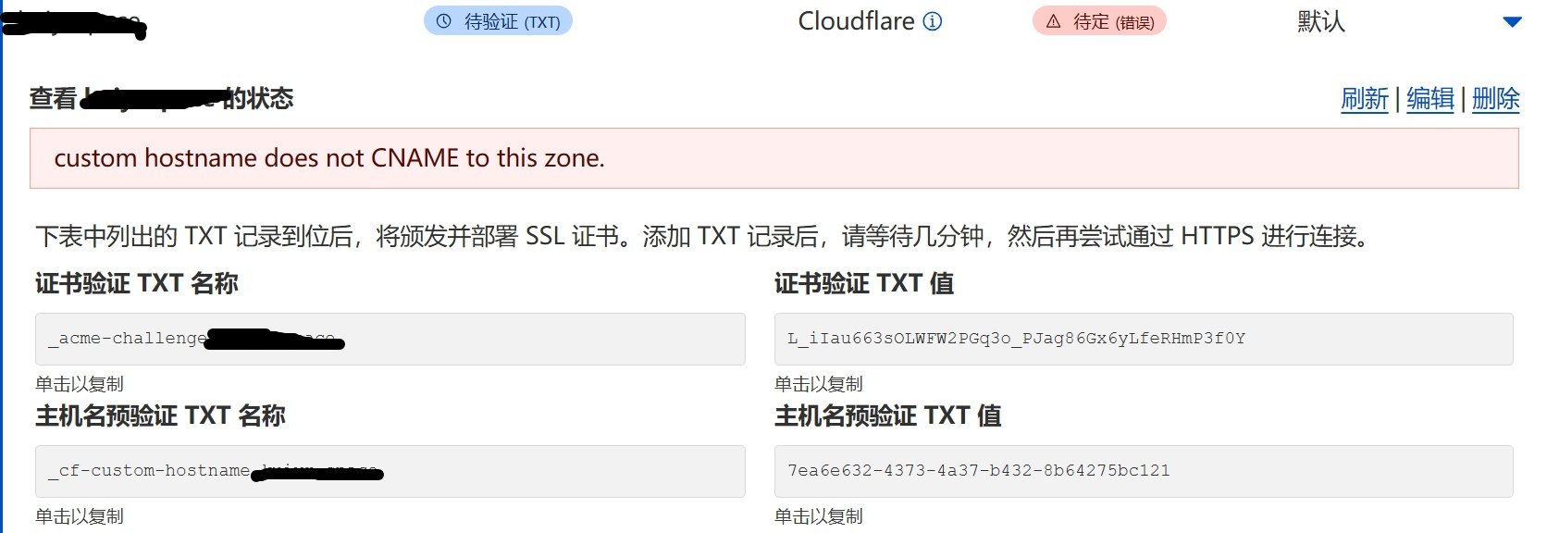Click the 删除 link
1547x533 pixels.
[x=1495, y=99]
